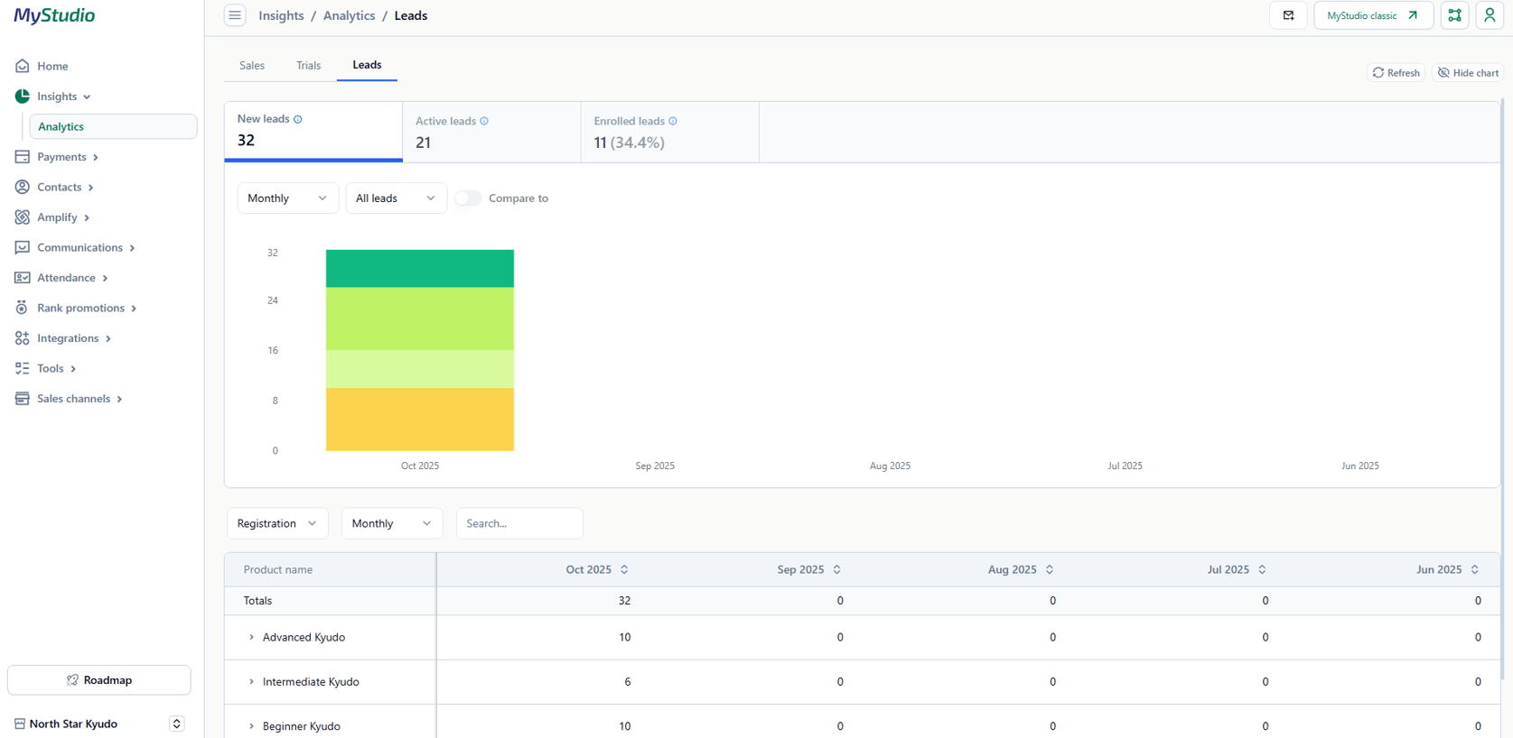The image size is (1513, 738).
Task: Hide the chart
Action: [1468, 73]
